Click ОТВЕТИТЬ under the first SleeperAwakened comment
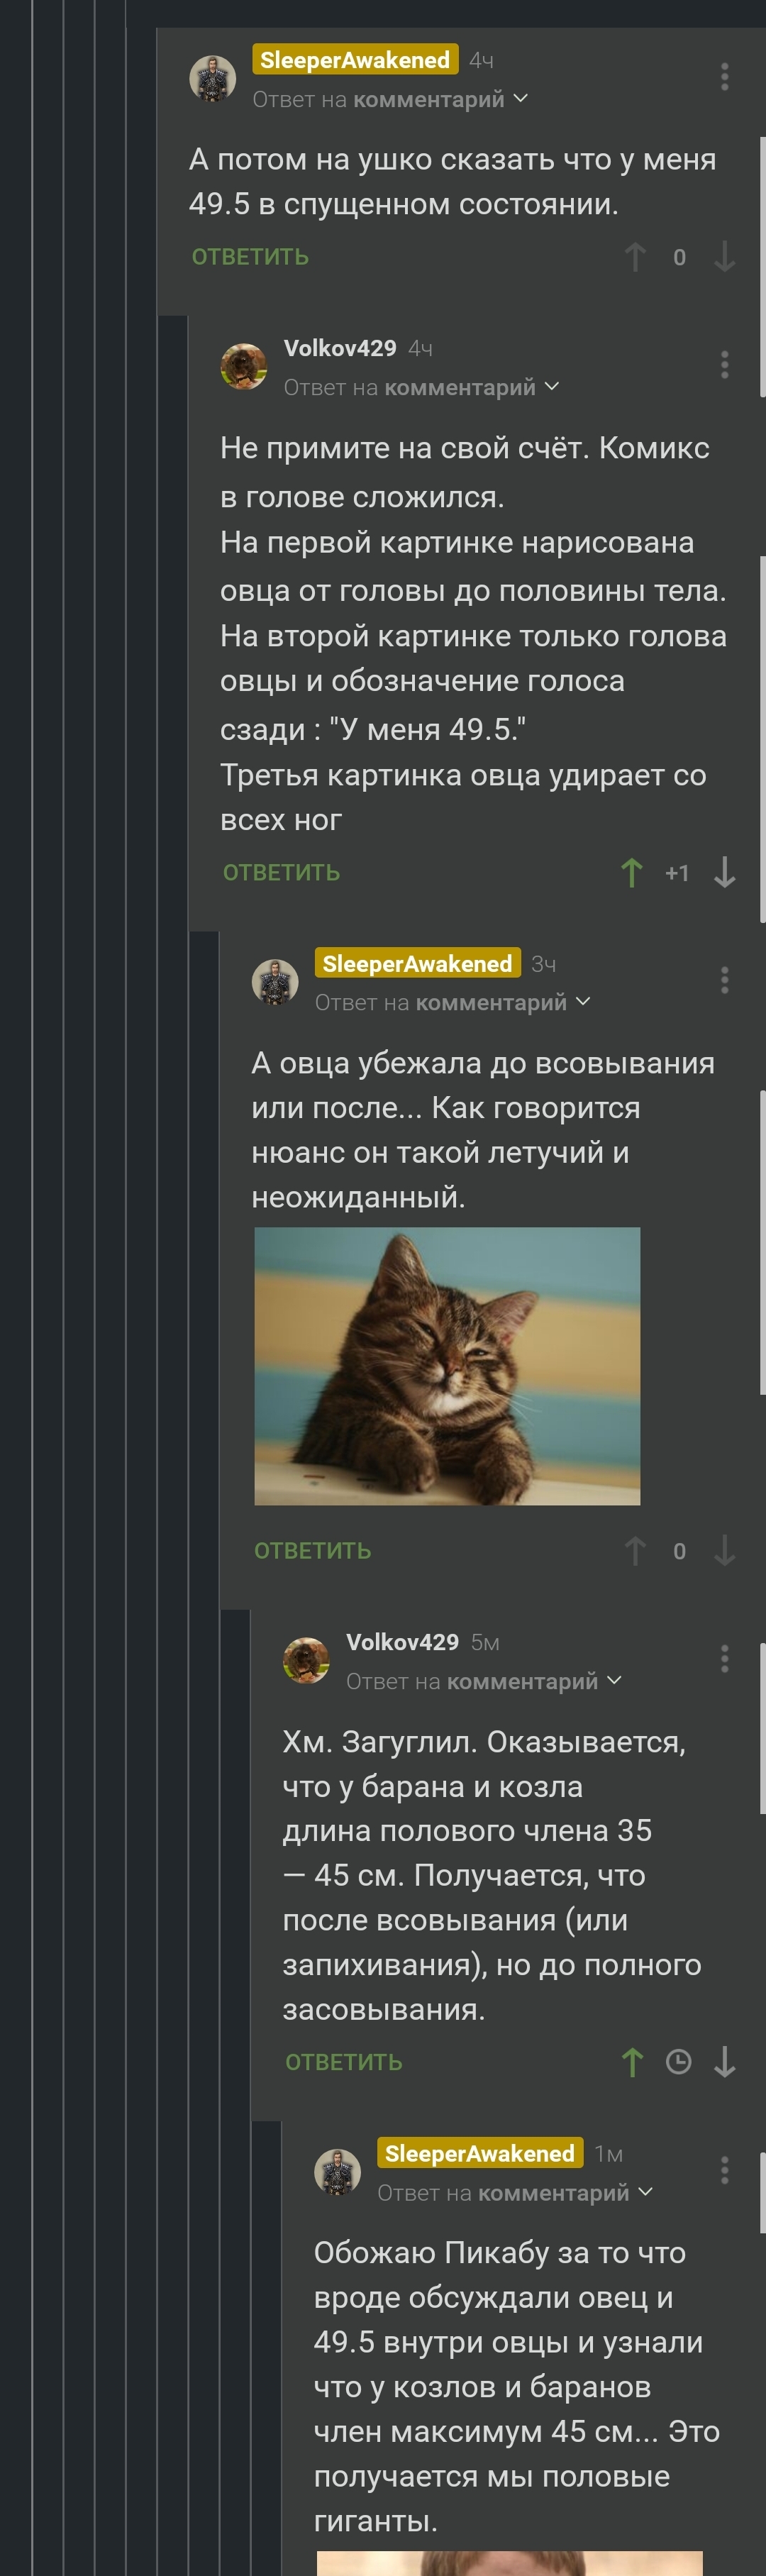 (x=250, y=257)
